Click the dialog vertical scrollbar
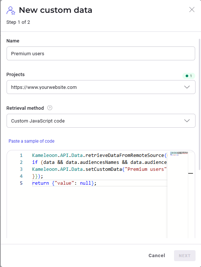The width and height of the screenshot is (201, 267). (x=200, y=104)
